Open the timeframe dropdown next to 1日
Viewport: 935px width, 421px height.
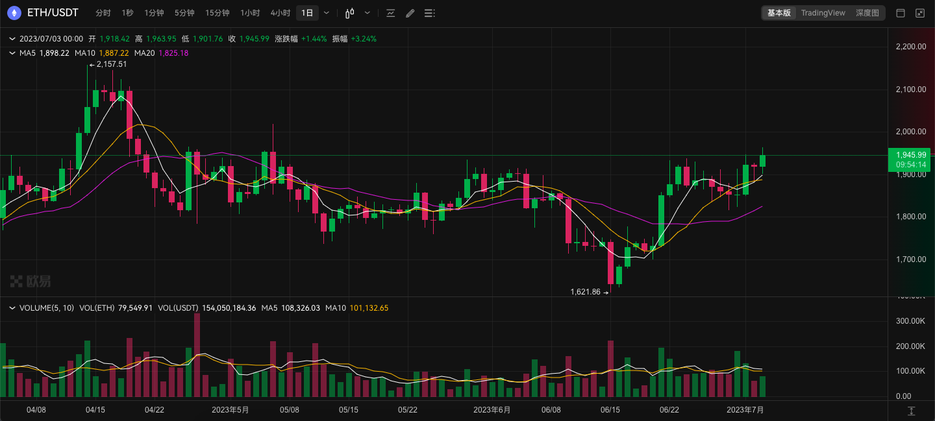click(x=327, y=12)
